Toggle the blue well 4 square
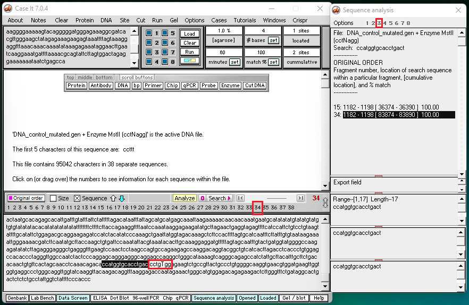The height and width of the screenshot is (305, 469). [x=149, y=62]
